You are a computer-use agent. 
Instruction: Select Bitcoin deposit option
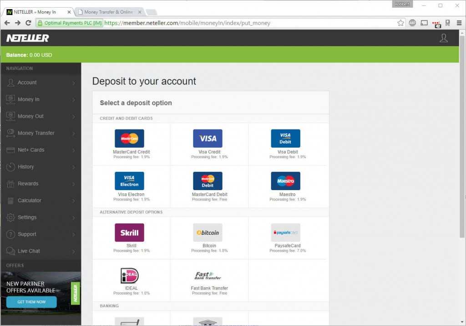tap(208, 233)
